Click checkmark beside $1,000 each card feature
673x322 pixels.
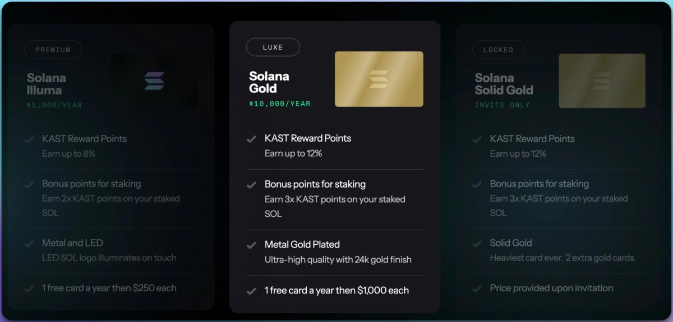(x=252, y=291)
